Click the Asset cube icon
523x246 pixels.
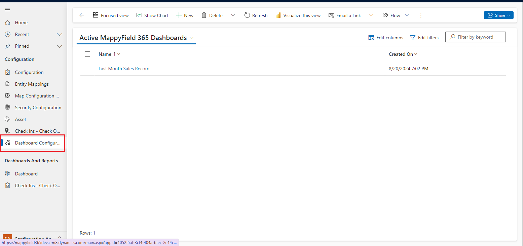click(x=7, y=119)
